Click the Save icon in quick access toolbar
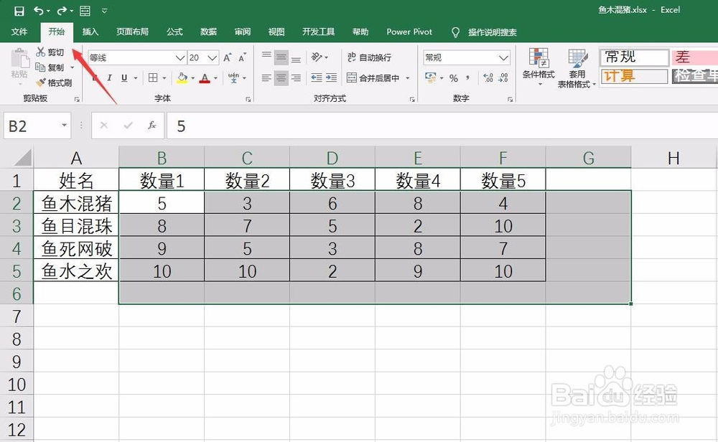This screenshot has height=442, width=718. [x=19, y=11]
